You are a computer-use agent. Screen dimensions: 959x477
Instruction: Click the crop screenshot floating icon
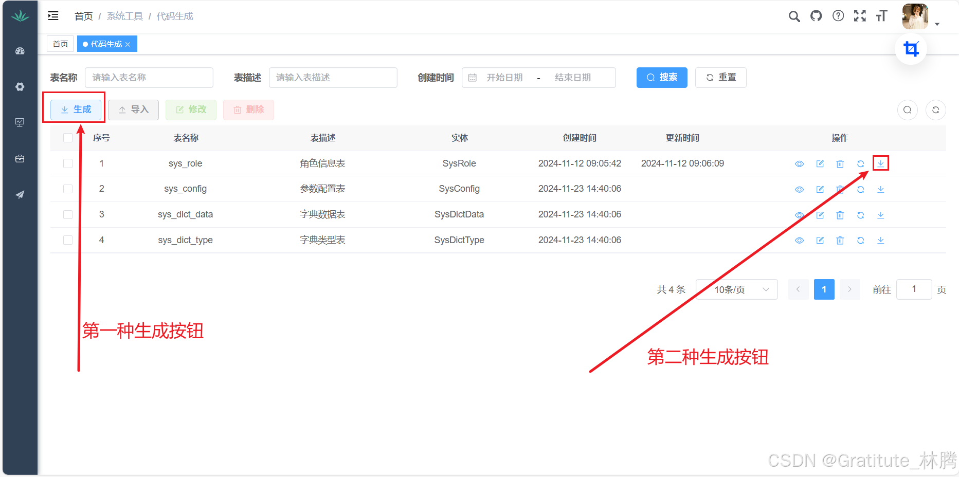pos(911,49)
